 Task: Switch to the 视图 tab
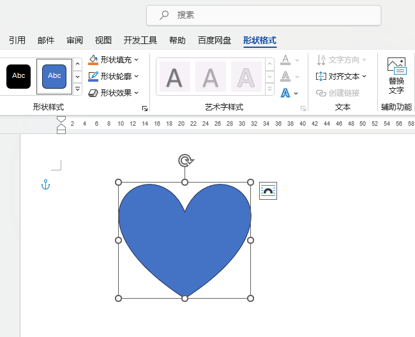point(103,40)
